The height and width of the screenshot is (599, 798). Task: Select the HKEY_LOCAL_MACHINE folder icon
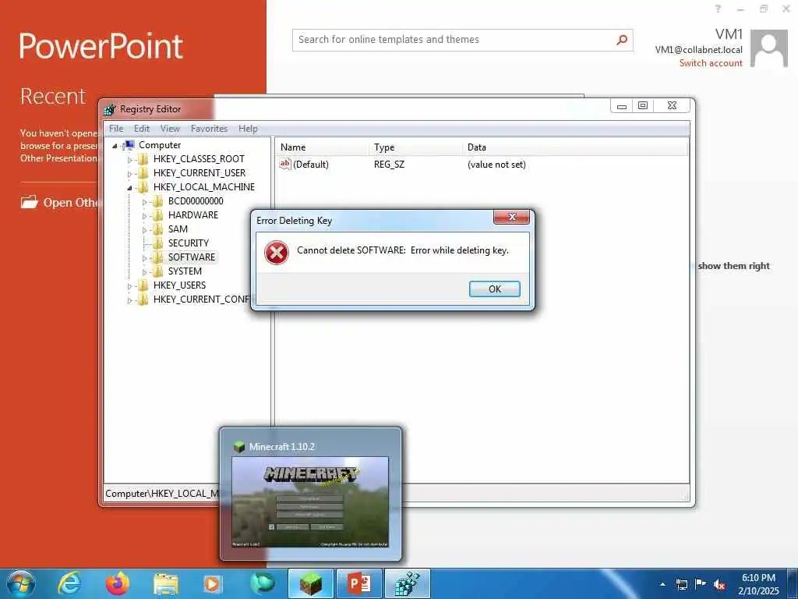[x=143, y=187]
